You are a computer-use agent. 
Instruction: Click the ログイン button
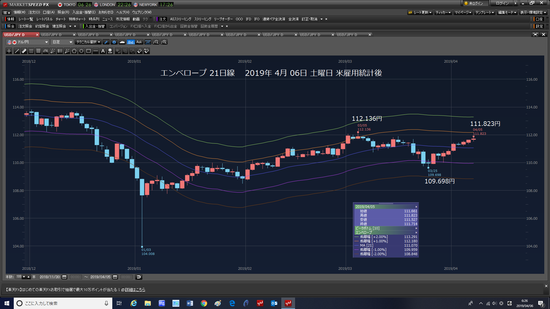502,3
